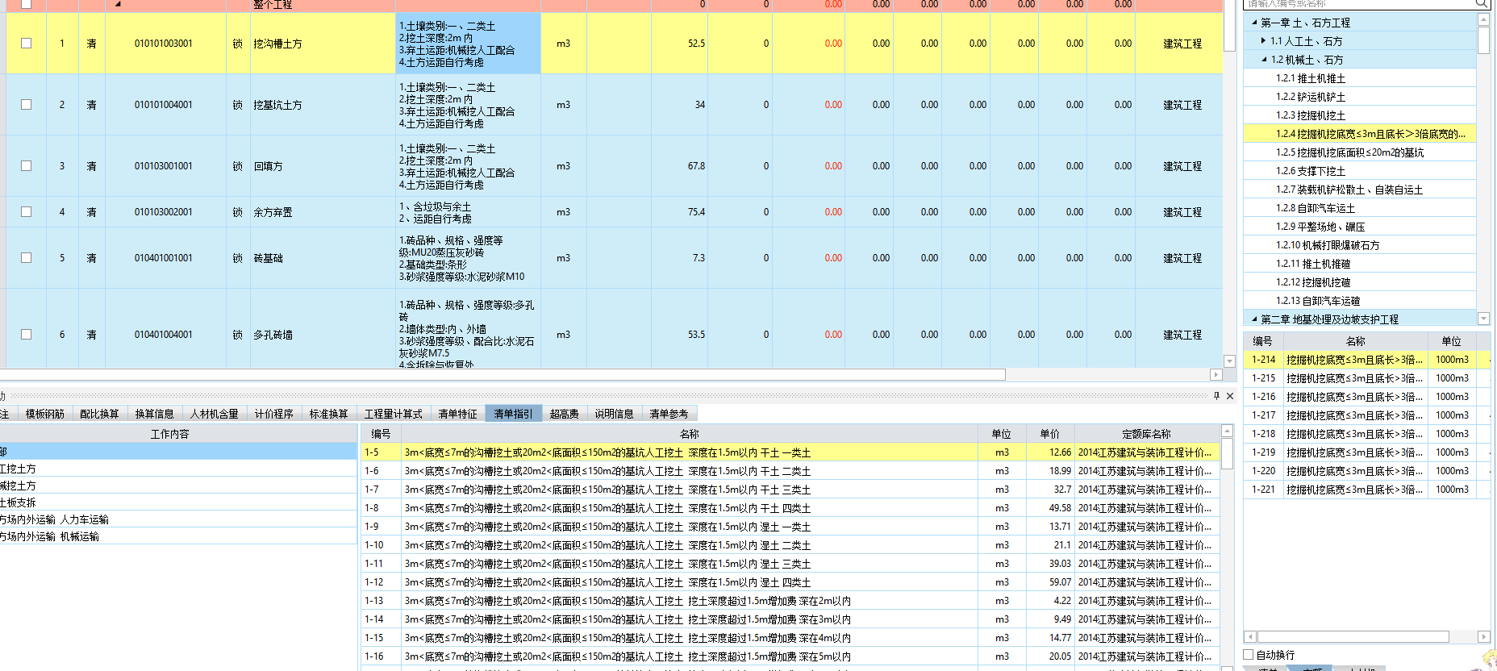Screen dimensions: 1497x671
Task: Select work content 土板支拆
Action: (178, 502)
